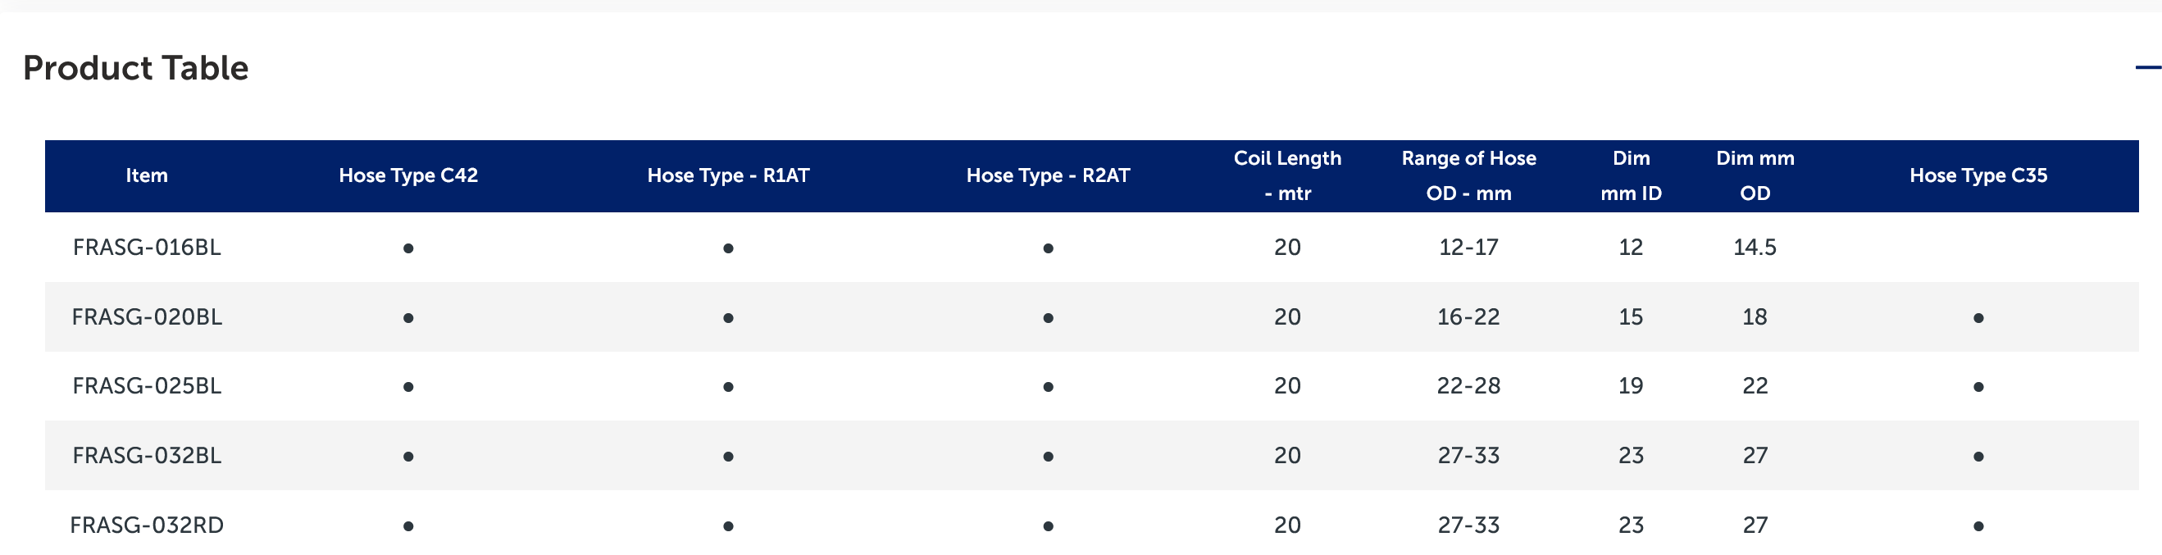
Task: Click R2AT dot for FRASG-032BL
Action: pyautogui.click(x=1048, y=457)
